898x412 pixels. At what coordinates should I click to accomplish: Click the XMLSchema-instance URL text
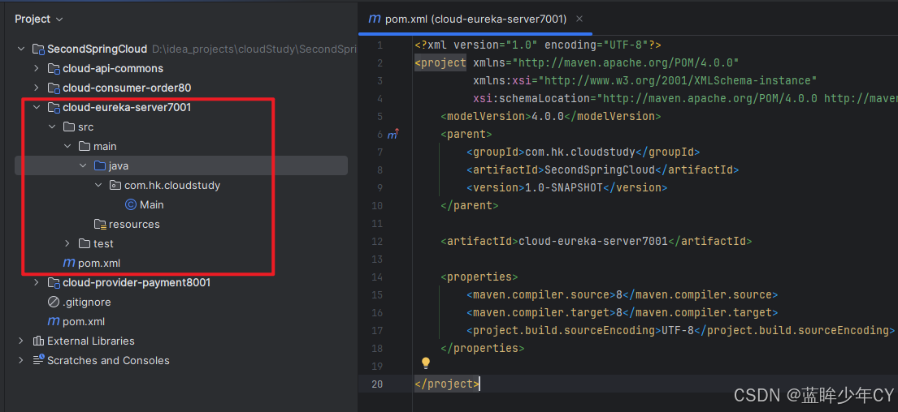(x=676, y=80)
